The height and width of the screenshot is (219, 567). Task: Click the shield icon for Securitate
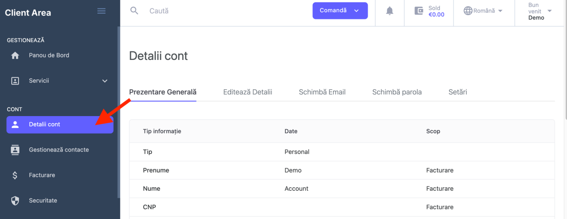point(15,201)
